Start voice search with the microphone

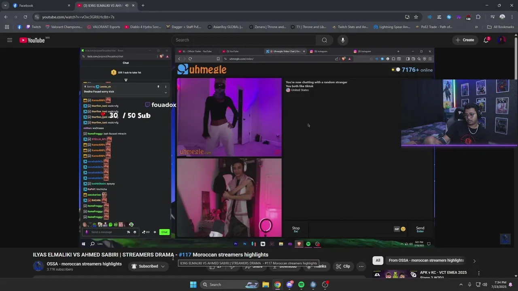(343, 40)
